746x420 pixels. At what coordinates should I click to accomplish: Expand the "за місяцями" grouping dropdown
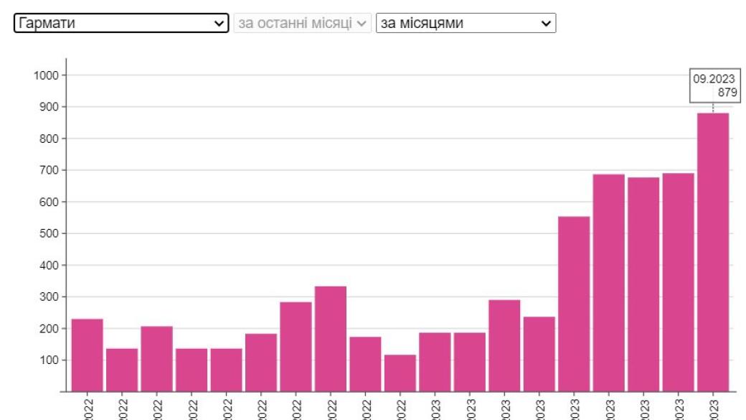466,23
